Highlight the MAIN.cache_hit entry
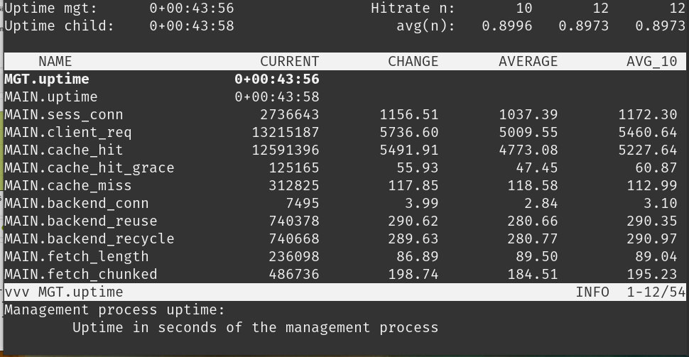The height and width of the screenshot is (357, 689). point(64,150)
